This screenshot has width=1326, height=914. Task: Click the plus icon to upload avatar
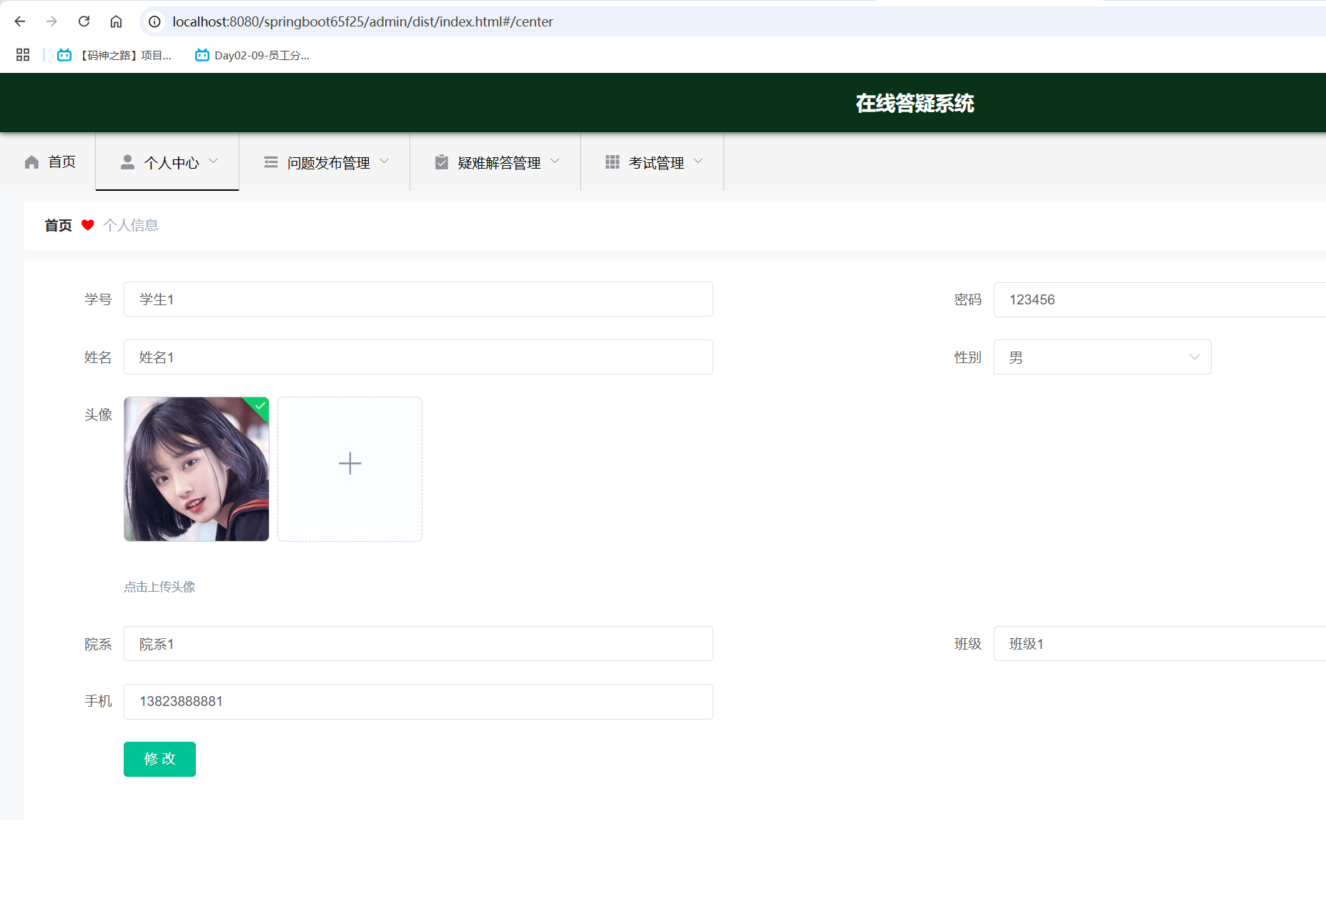point(350,464)
